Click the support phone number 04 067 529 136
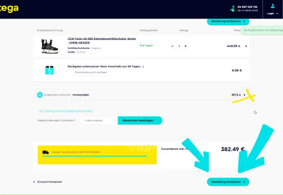283x195 pixels. [247, 7]
